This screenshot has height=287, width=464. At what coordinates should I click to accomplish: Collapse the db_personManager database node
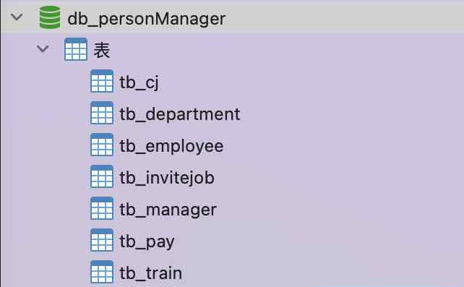click(17, 17)
